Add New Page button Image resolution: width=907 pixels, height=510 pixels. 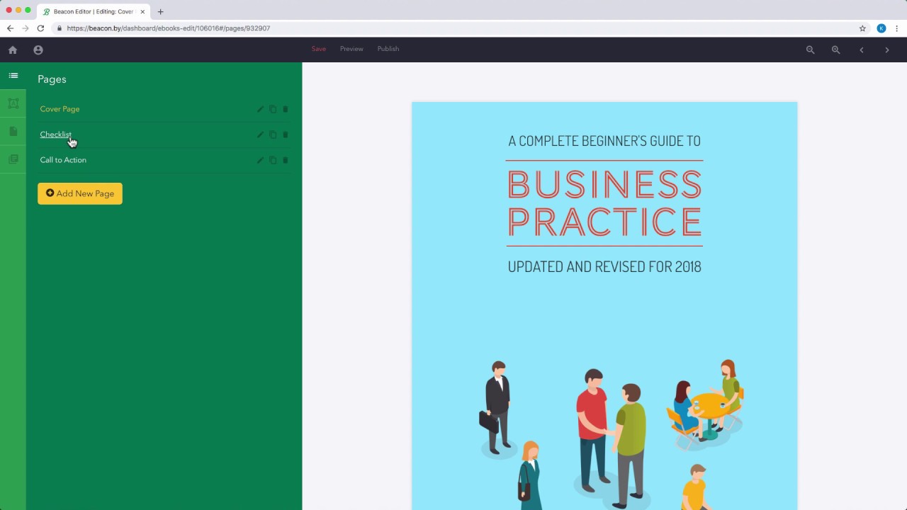coord(80,193)
